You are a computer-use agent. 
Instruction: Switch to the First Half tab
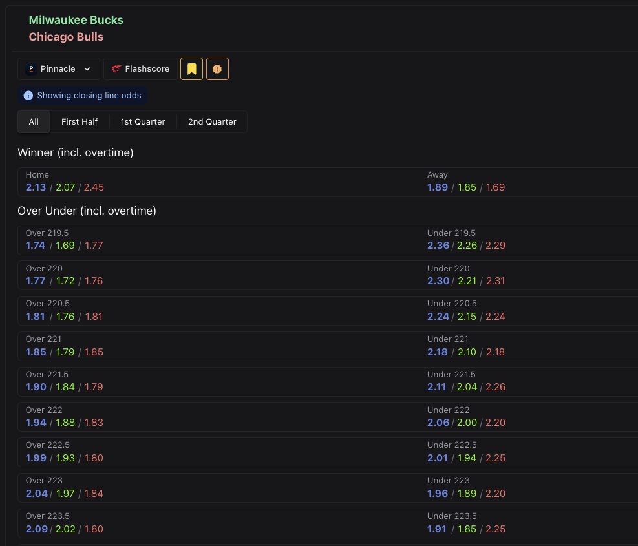80,121
